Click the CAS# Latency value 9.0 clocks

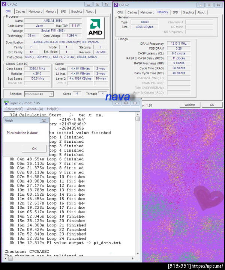coord(178,53)
